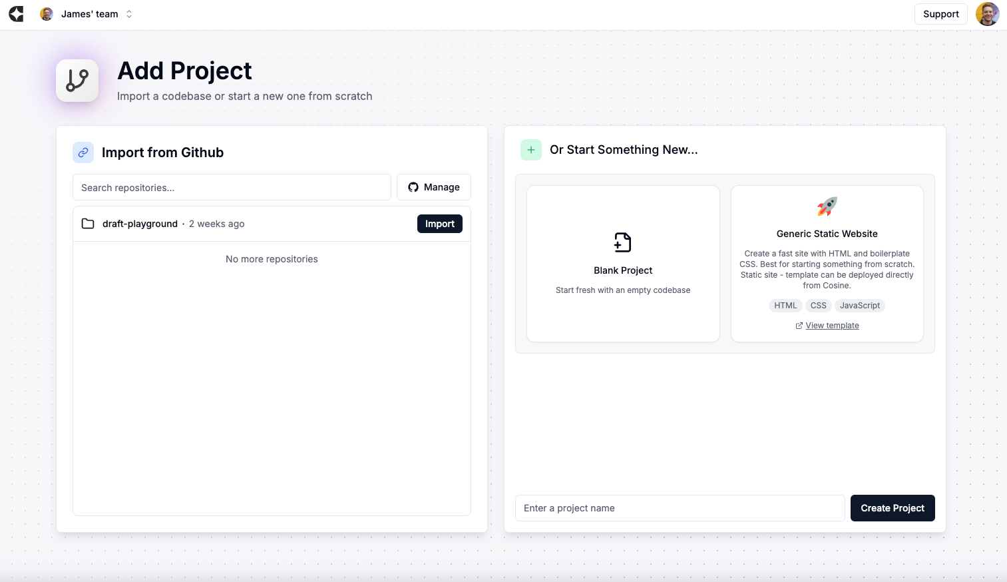1007x582 pixels.
Task: Expand team list via up-down chevron
Action: click(x=129, y=14)
